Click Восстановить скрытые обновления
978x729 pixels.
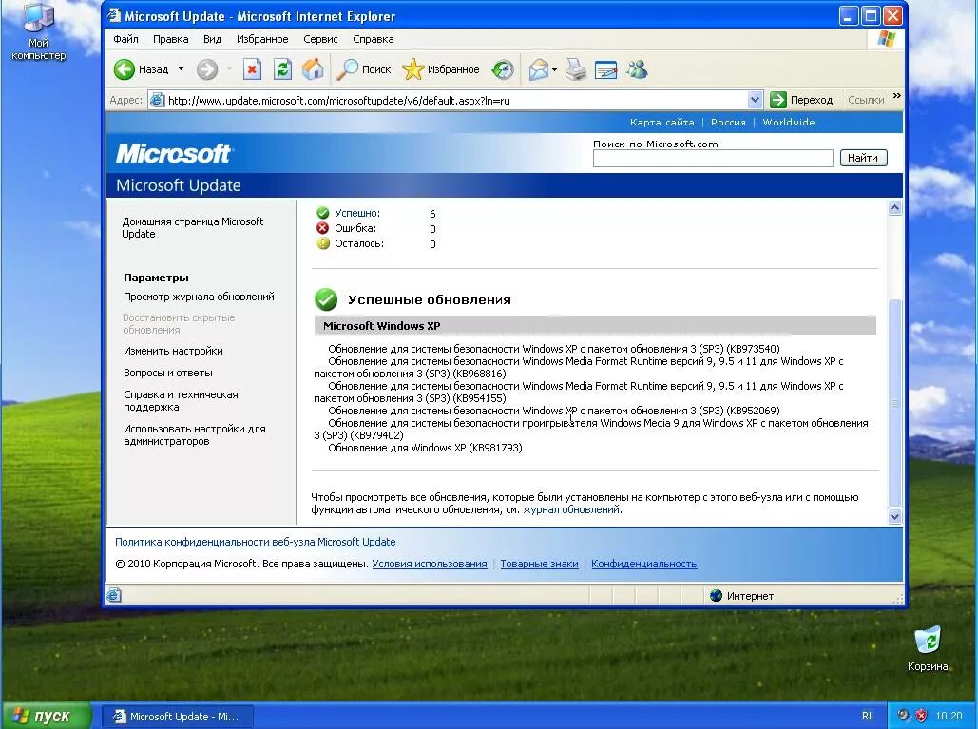tap(179, 324)
